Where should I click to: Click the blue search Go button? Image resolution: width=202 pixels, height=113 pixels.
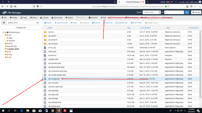coord(187,12)
